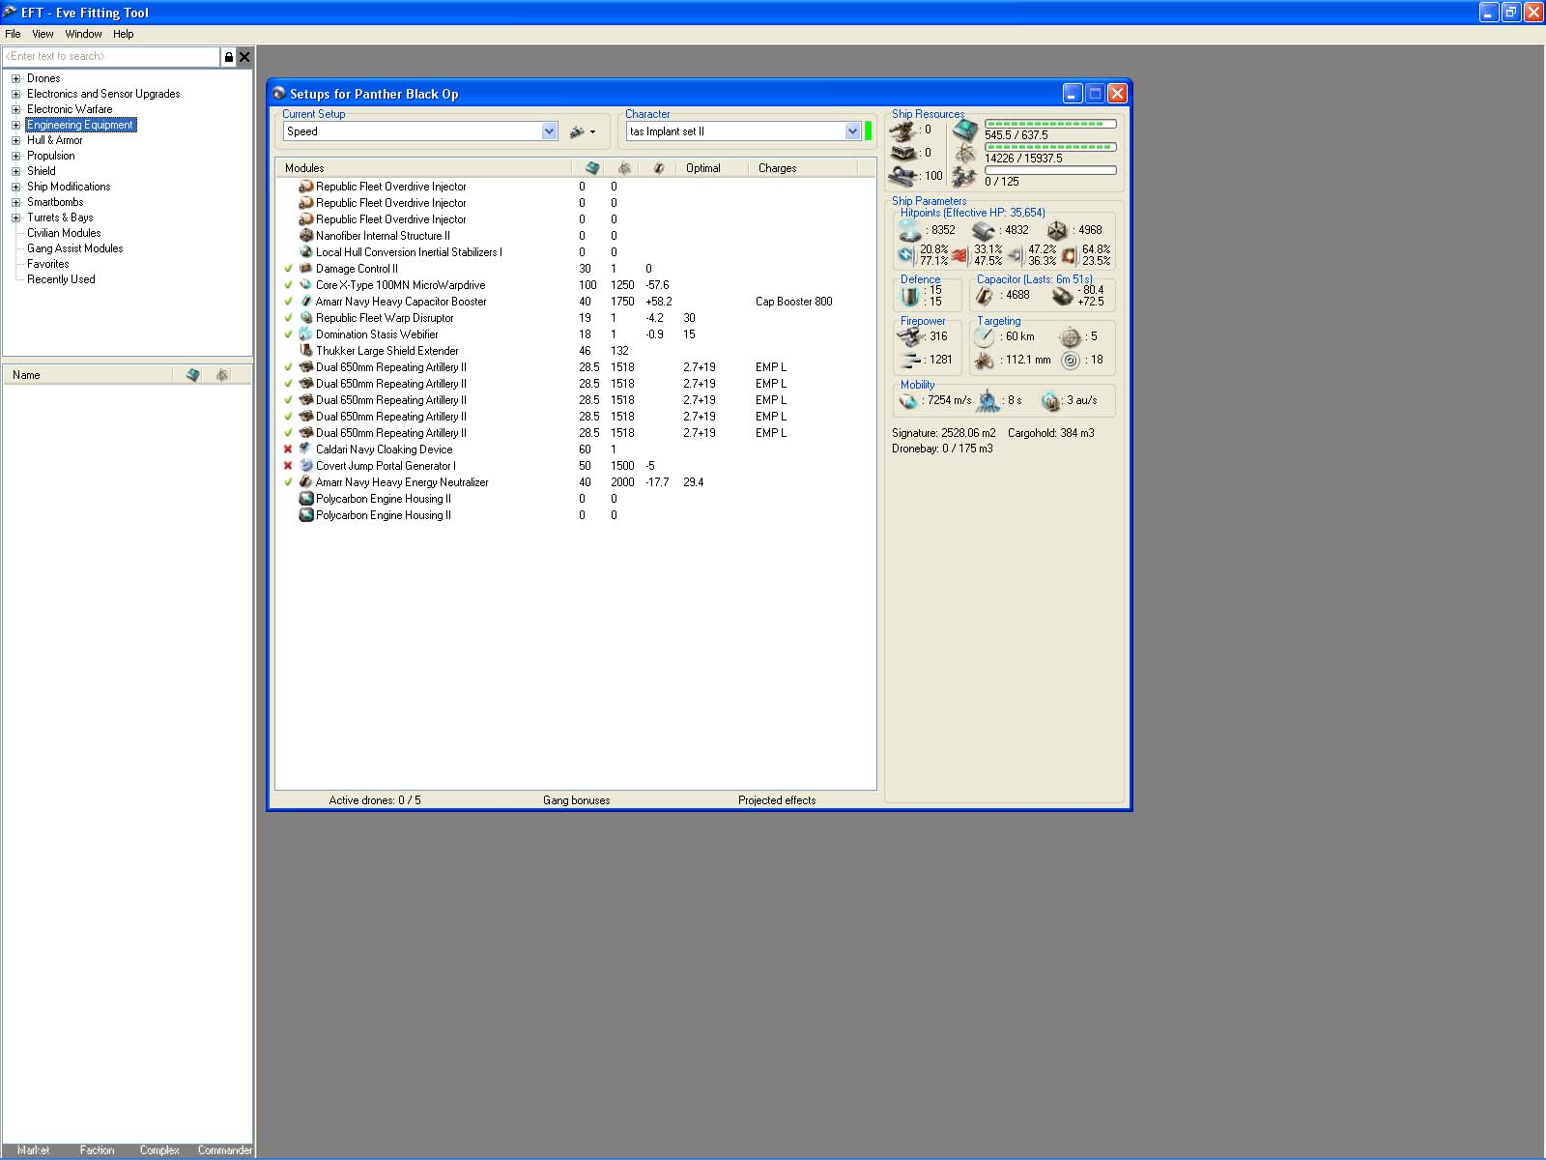
Task: Click the Local Hull Conversion Inertial Stabilizers icon
Action: coord(306,252)
